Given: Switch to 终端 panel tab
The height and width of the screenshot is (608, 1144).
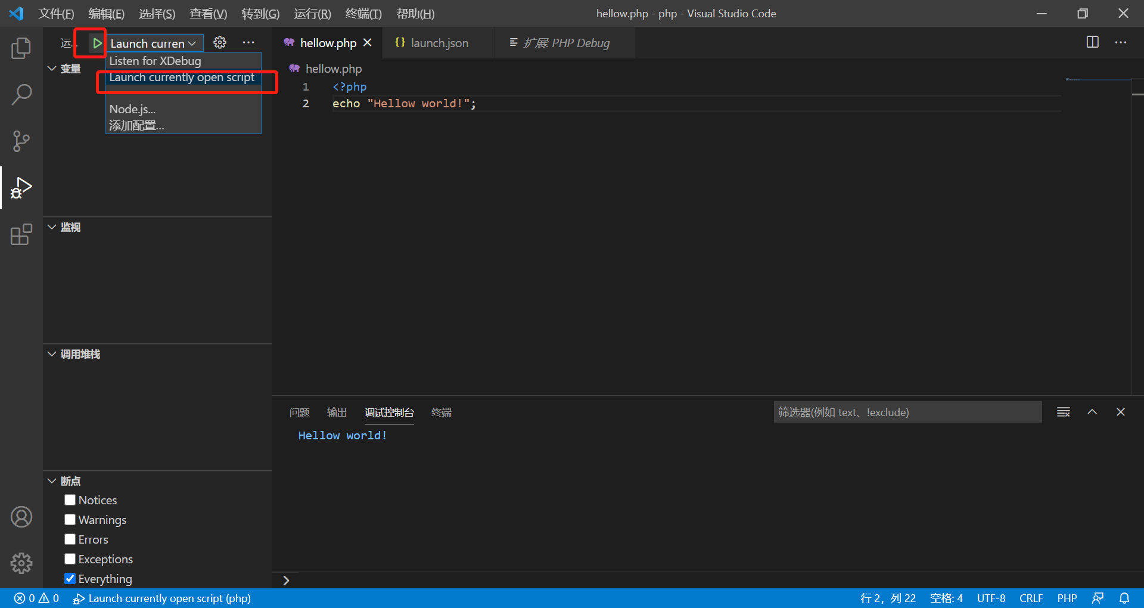Looking at the screenshot, I should pos(442,412).
